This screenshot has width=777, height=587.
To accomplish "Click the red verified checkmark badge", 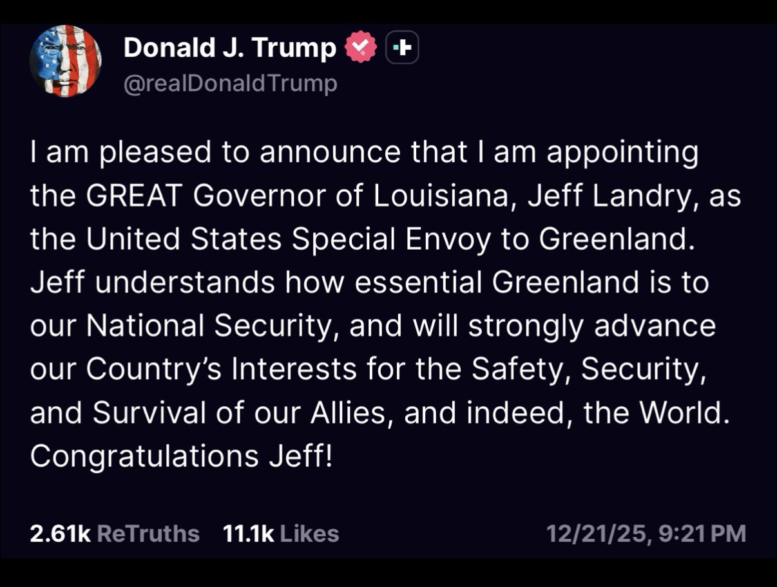I will click(x=361, y=48).
